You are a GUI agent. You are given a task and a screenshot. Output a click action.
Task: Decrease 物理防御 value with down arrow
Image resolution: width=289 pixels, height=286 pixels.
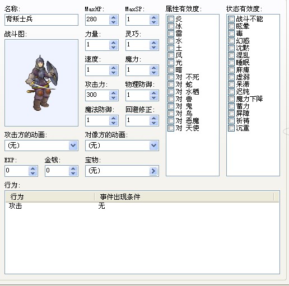[x=153, y=98]
